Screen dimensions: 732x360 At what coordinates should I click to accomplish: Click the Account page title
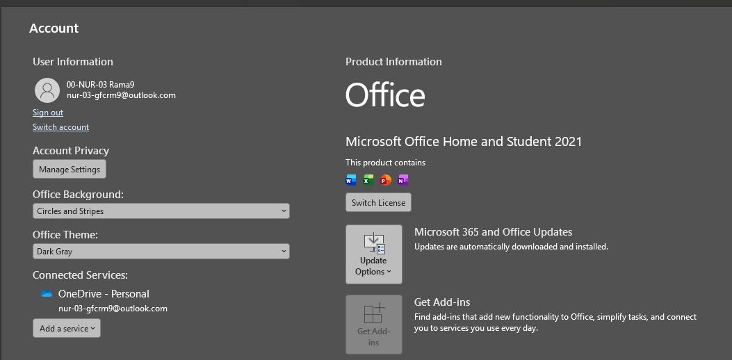point(54,28)
